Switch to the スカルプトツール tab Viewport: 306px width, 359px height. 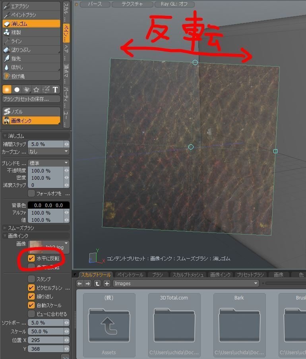(x=96, y=275)
